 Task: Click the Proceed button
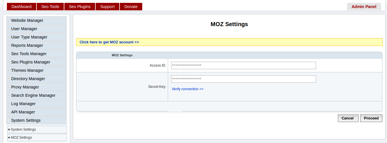pyautogui.click(x=371, y=118)
